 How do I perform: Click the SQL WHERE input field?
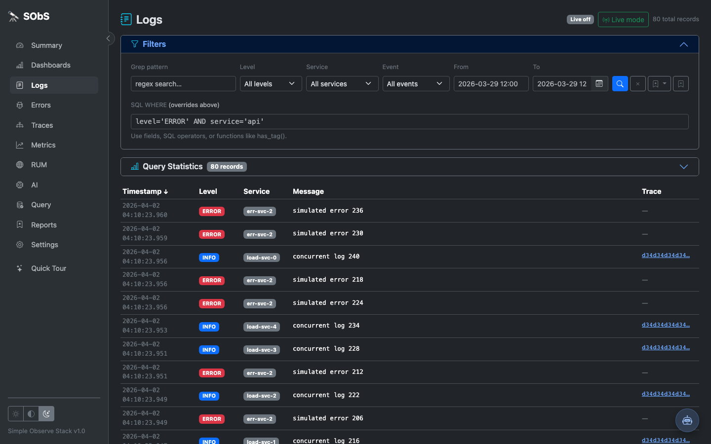(410, 121)
